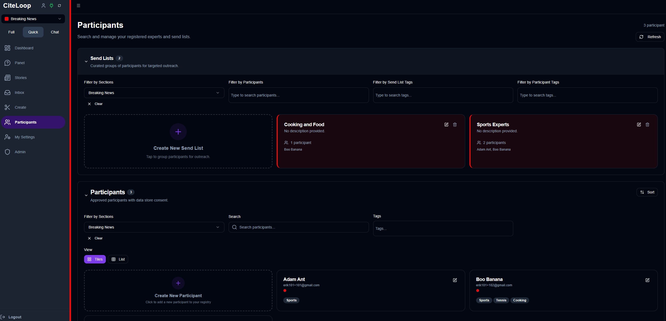
Task: Click Boo Banana's Tennis tag
Action: click(501, 300)
